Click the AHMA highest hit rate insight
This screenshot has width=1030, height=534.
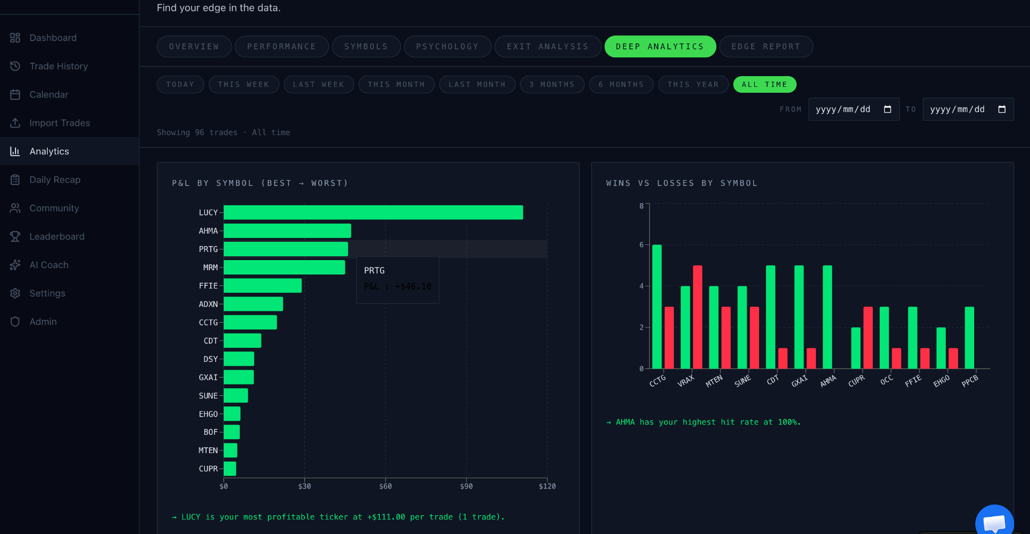tap(703, 422)
